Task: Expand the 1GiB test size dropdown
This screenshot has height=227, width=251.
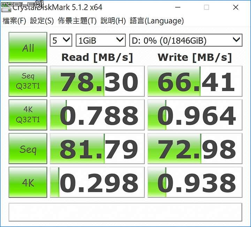Action: pos(100,40)
